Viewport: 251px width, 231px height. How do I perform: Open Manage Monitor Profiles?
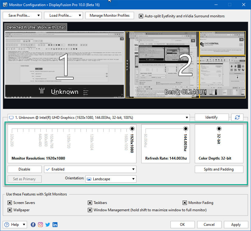click(110, 16)
